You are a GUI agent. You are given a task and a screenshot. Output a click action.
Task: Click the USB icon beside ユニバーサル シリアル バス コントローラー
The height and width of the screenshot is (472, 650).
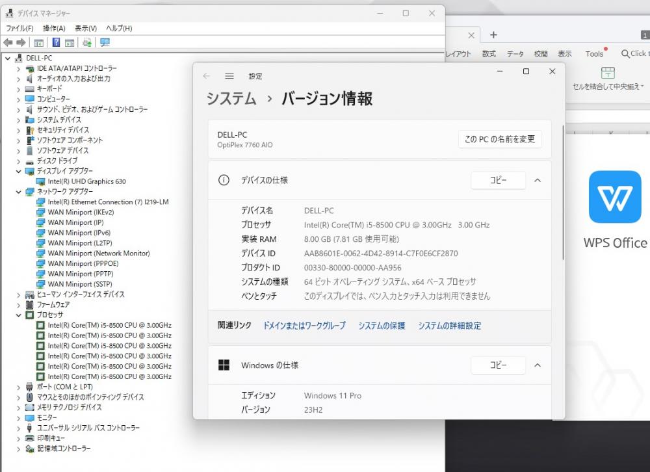click(x=29, y=428)
